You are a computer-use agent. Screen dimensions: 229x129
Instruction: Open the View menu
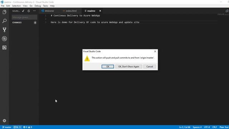click(x=25, y=6)
